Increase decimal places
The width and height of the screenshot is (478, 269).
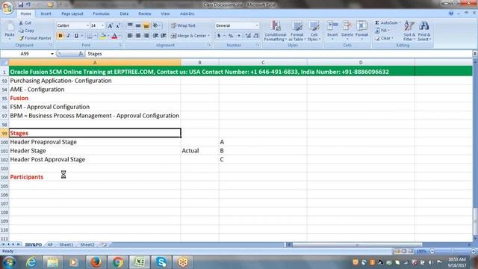[x=248, y=36]
